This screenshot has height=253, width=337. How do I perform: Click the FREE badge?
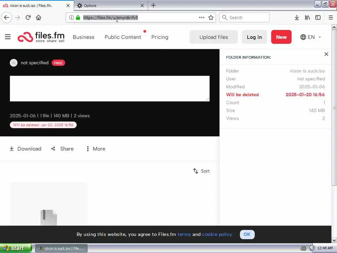pyautogui.click(x=58, y=63)
